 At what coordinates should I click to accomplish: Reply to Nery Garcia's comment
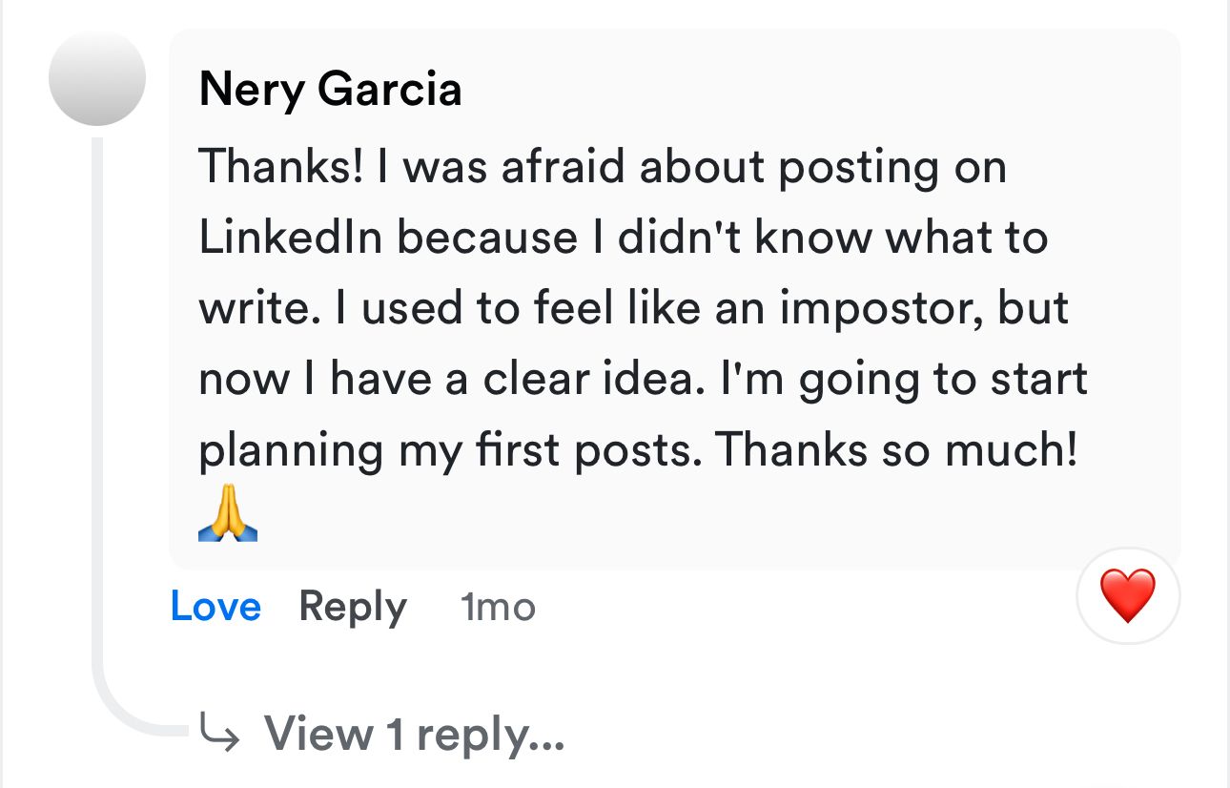pyautogui.click(x=352, y=607)
